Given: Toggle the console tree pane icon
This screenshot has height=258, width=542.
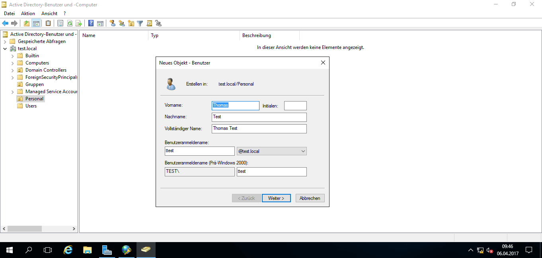Looking at the screenshot, I should (36, 23).
